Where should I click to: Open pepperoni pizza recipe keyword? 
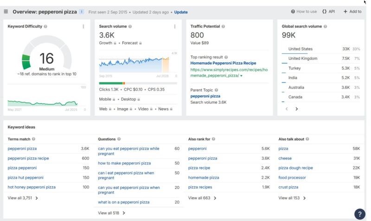click(x=28, y=158)
